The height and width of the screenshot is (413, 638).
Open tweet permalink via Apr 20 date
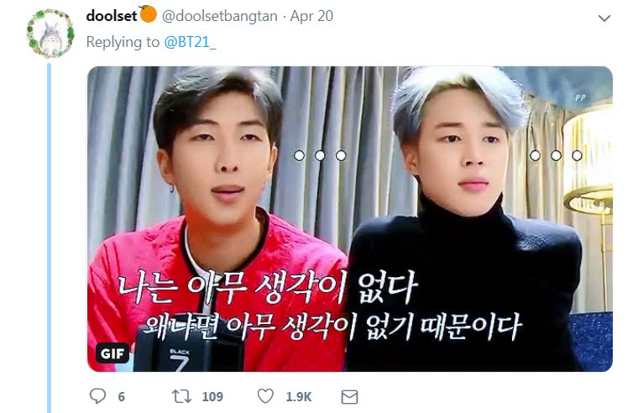(x=311, y=16)
